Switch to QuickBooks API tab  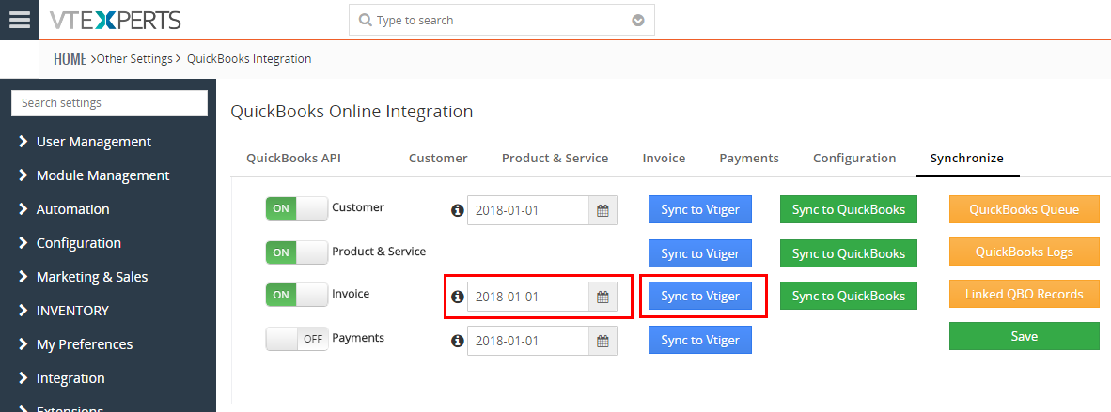point(293,158)
